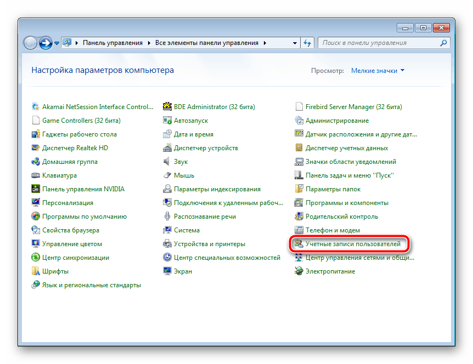Click the refresh button beside address bar
473x364 pixels.
pos(307,43)
